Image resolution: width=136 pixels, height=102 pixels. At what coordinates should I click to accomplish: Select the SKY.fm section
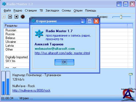tap(10, 61)
